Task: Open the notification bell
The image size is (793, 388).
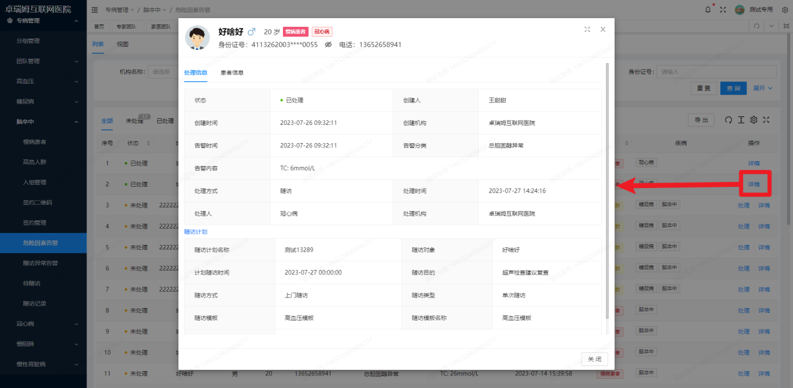Action: 708,9
